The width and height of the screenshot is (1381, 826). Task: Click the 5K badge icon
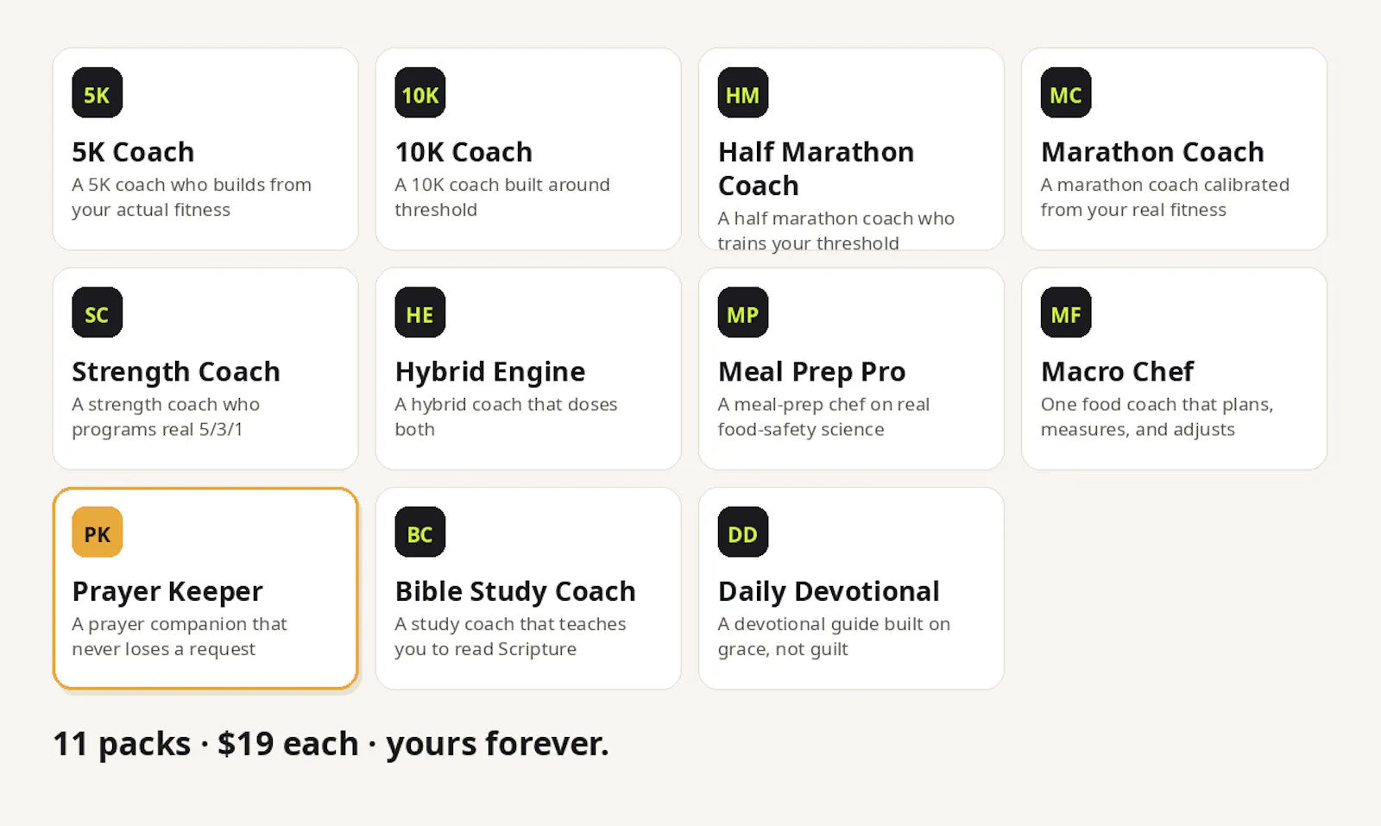point(97,92)
